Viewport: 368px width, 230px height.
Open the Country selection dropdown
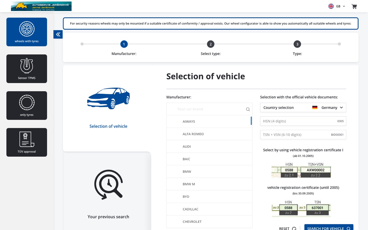pos(303,108)
